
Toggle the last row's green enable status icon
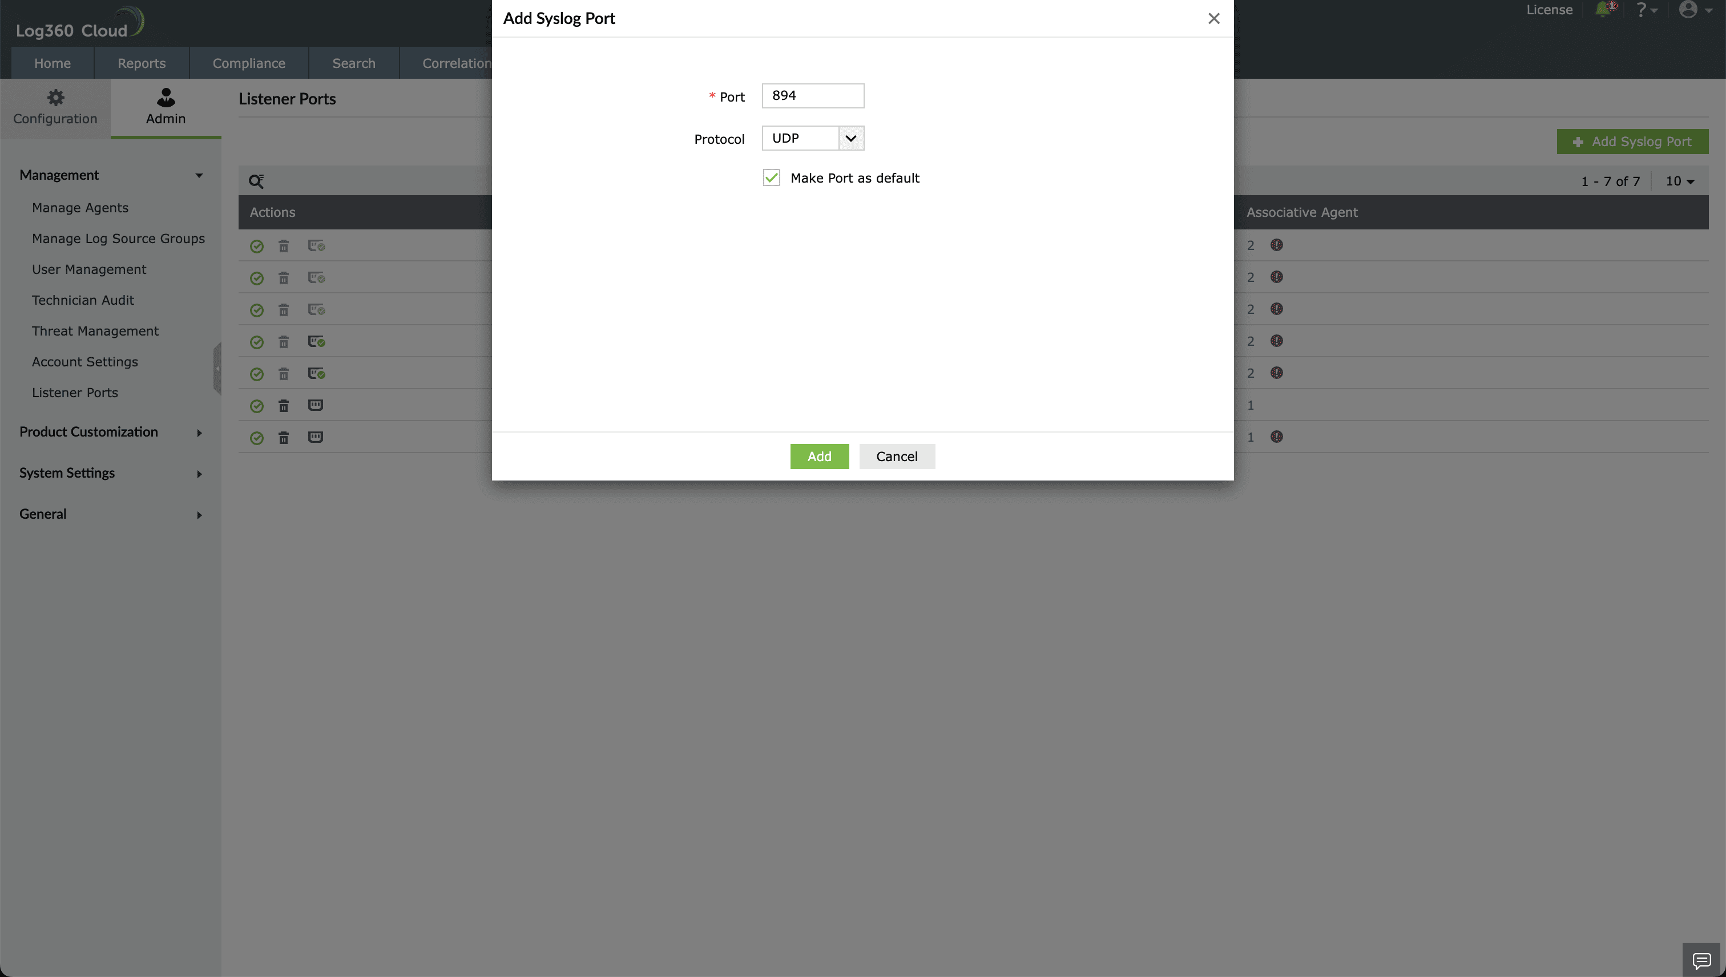tap(256, 438)
